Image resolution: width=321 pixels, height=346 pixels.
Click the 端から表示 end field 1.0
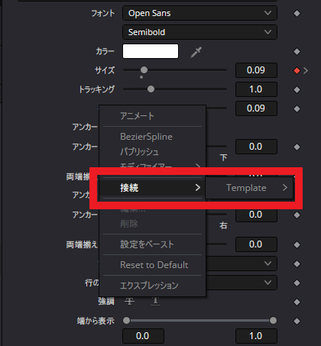pyautogui.click(x=256, y=336)
